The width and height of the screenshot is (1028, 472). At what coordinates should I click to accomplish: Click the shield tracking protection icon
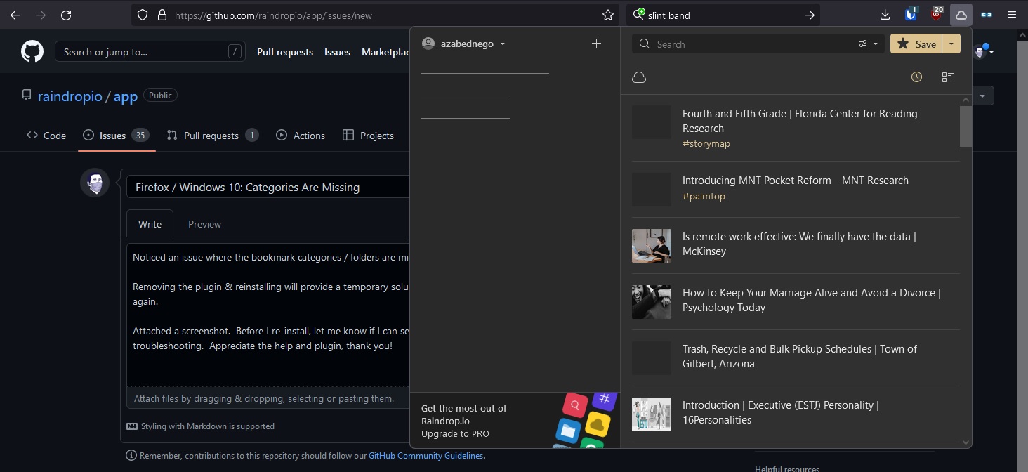(143, 15)
